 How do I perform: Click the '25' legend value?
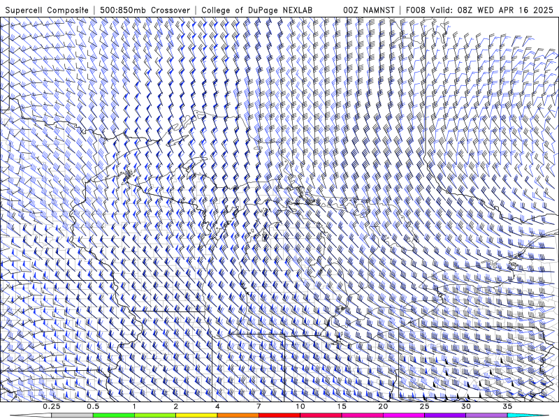tap(424, 406)
